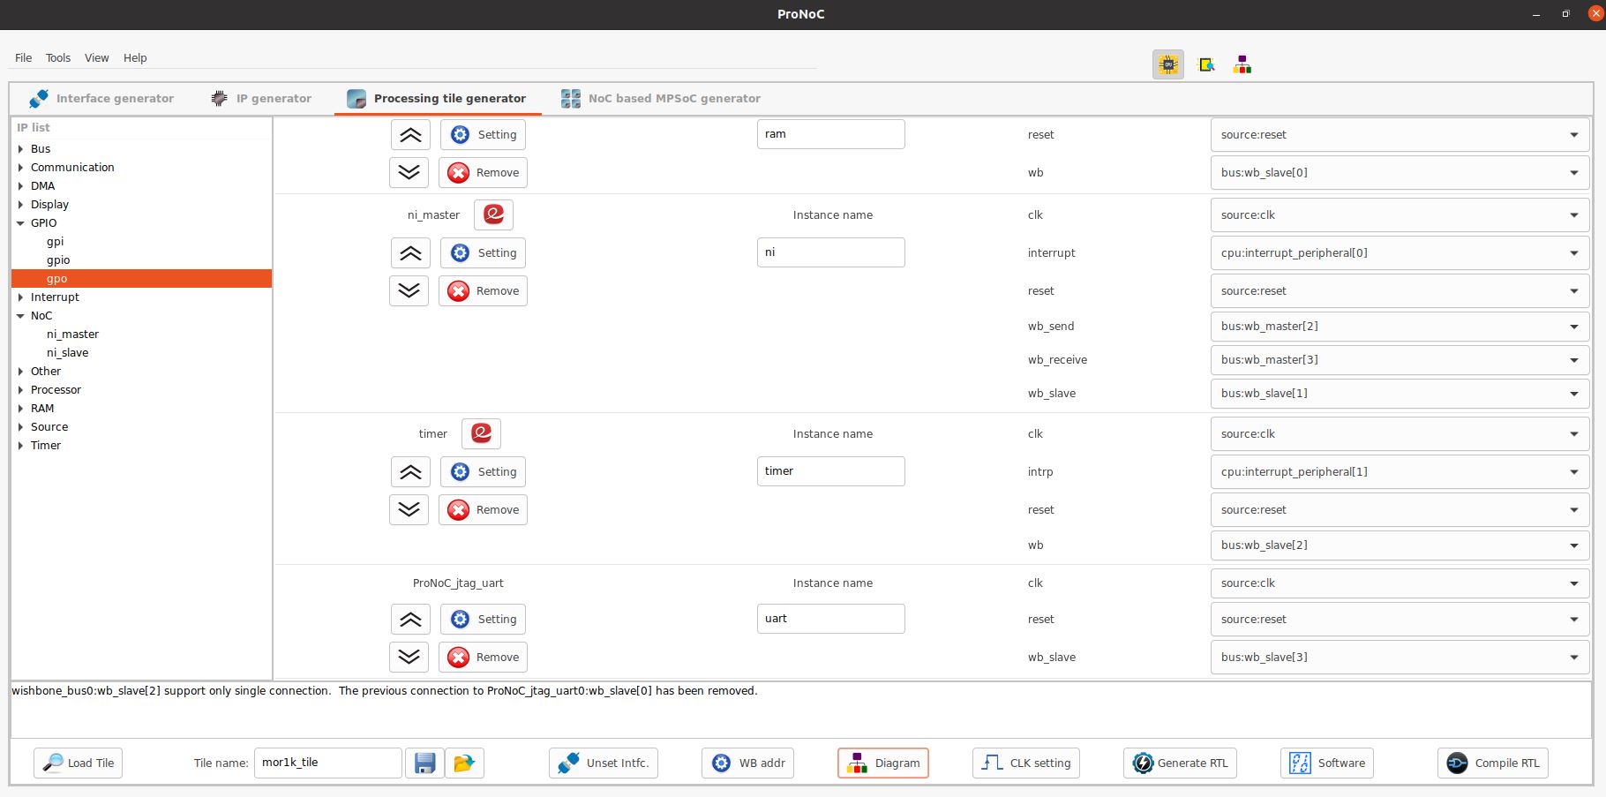The image size is (1606, 797).
Task: Select gpi in IP list
Action: [55, 242]
